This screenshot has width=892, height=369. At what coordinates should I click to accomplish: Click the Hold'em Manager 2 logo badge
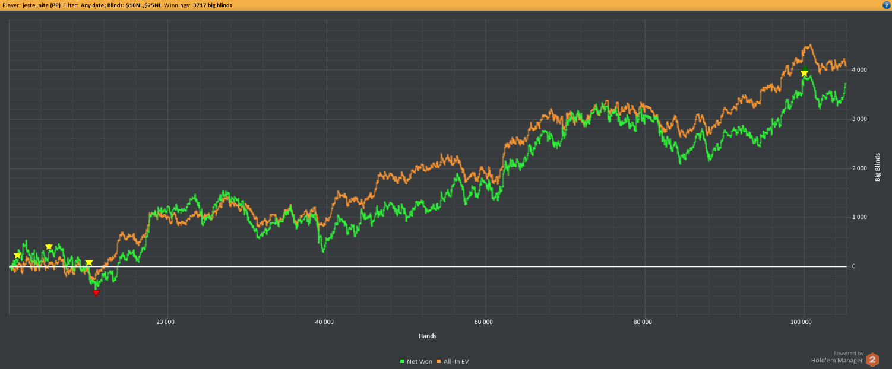click(872, 360)
